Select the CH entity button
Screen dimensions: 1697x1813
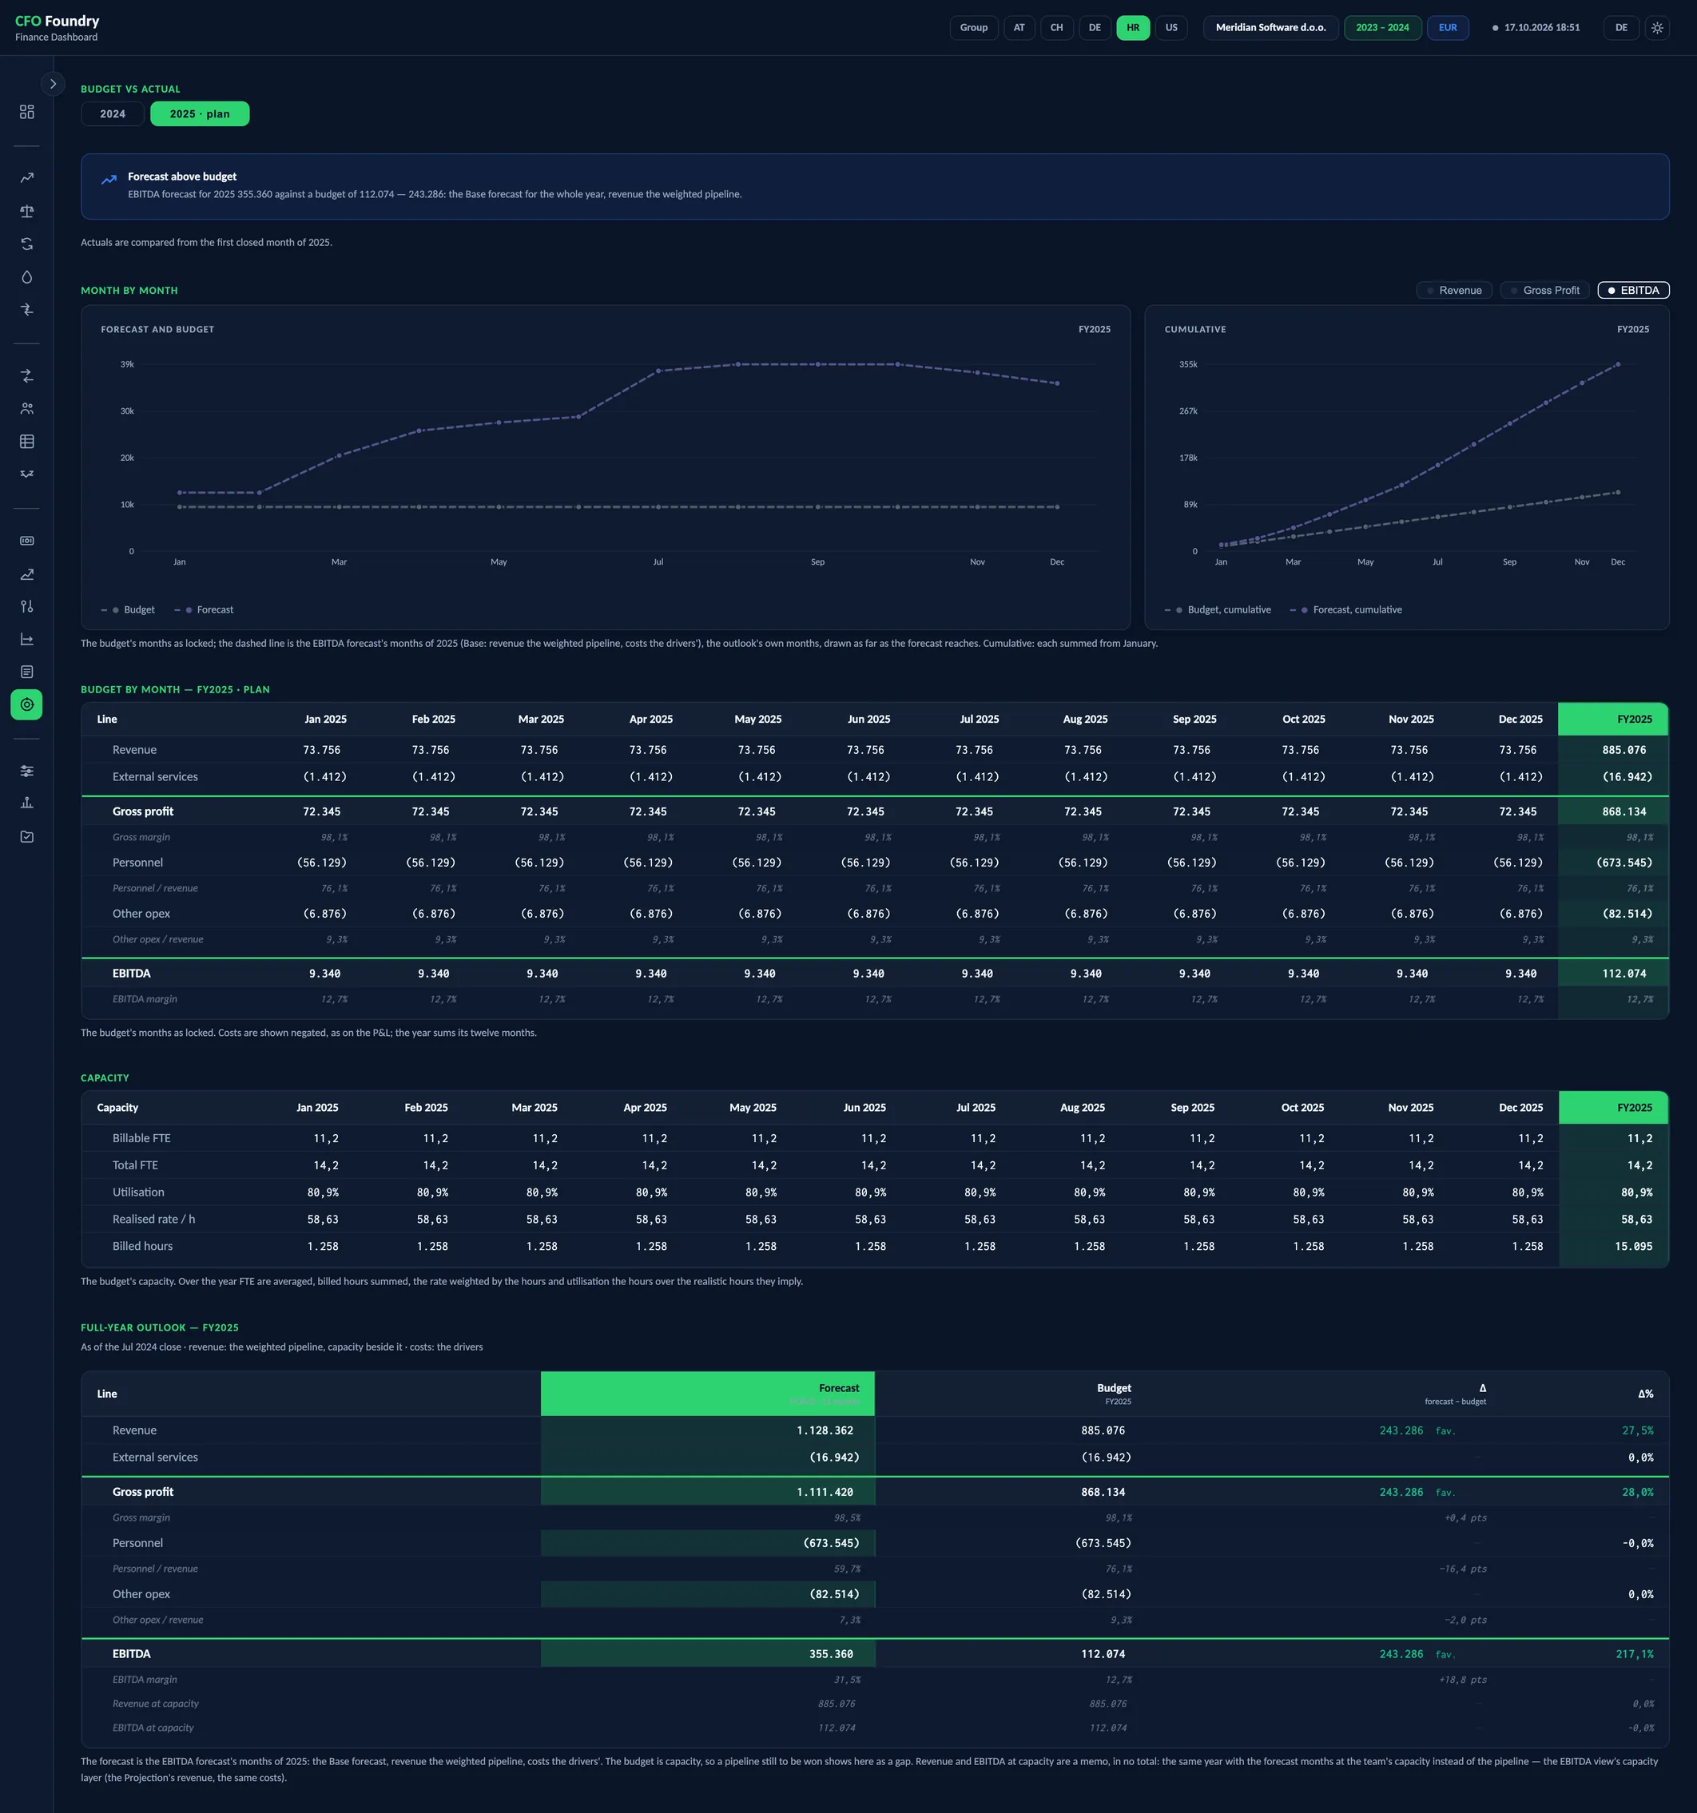(1056, 27)
